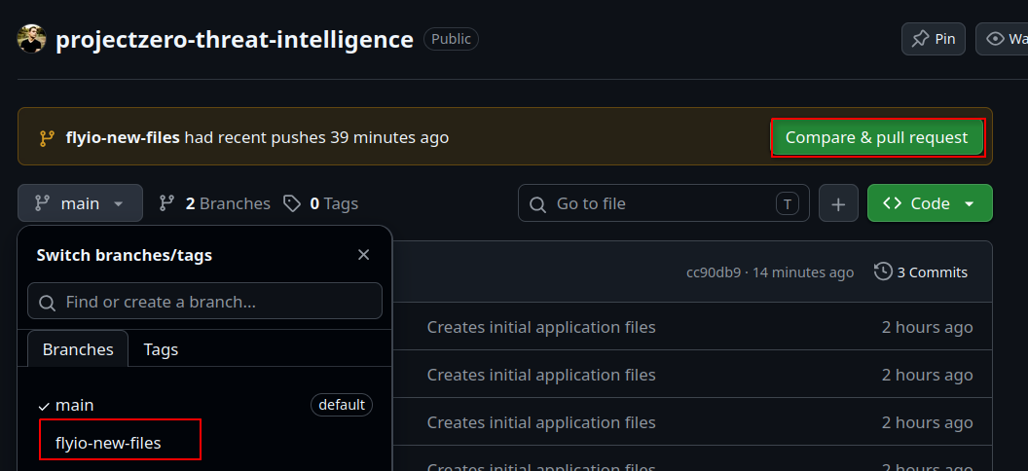Open flyio-new-files link in the push banner
Screen dimensions: 1028x471
(x=123, y=137)
